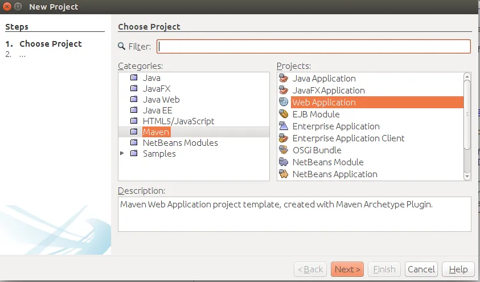Select the Java Web category
This screenshot has height=282, width=480.
click(x=161, y=100)
